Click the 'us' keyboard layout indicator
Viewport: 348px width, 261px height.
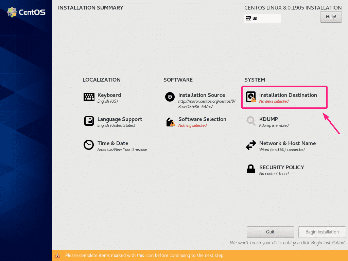point(263,18)
